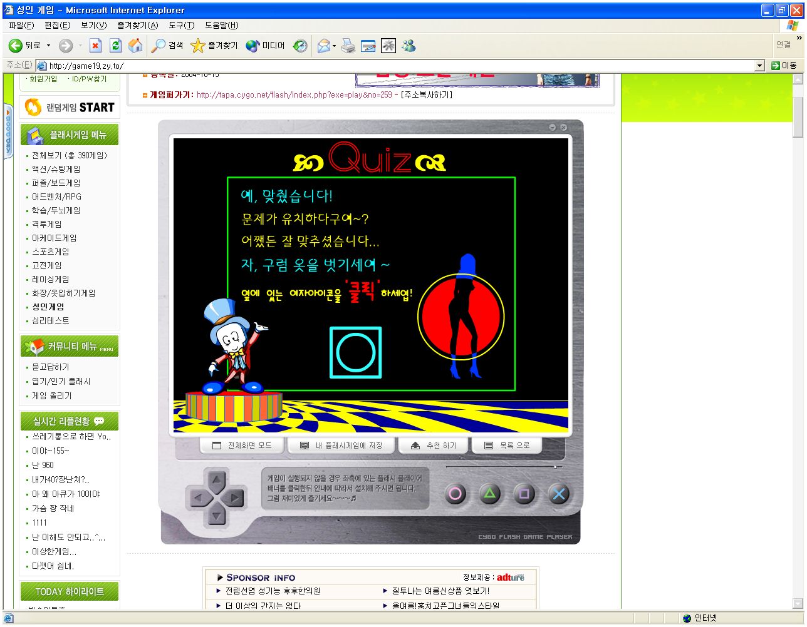Click the 추천 하기 button
Image resolution: width=807 pixels, height=627 pixels.
[x=433, y=446]
